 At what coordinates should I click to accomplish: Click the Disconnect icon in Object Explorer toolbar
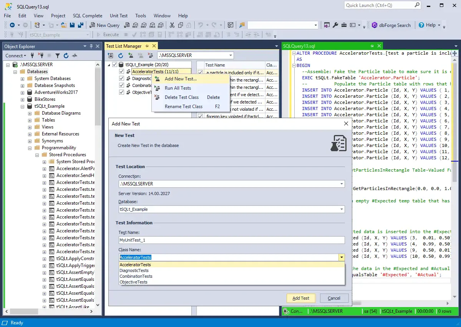click(x=41, y=55)
